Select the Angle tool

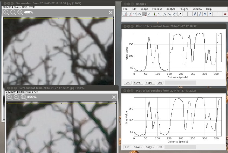150,14
